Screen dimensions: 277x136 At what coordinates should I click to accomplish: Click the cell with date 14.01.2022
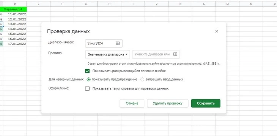[x=15, y=29]
